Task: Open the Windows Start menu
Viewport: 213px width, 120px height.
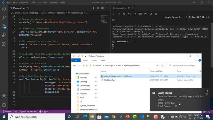Action: 4,117
